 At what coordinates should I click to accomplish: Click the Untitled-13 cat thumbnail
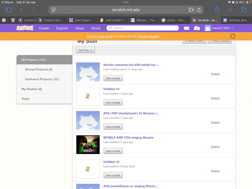88,96
